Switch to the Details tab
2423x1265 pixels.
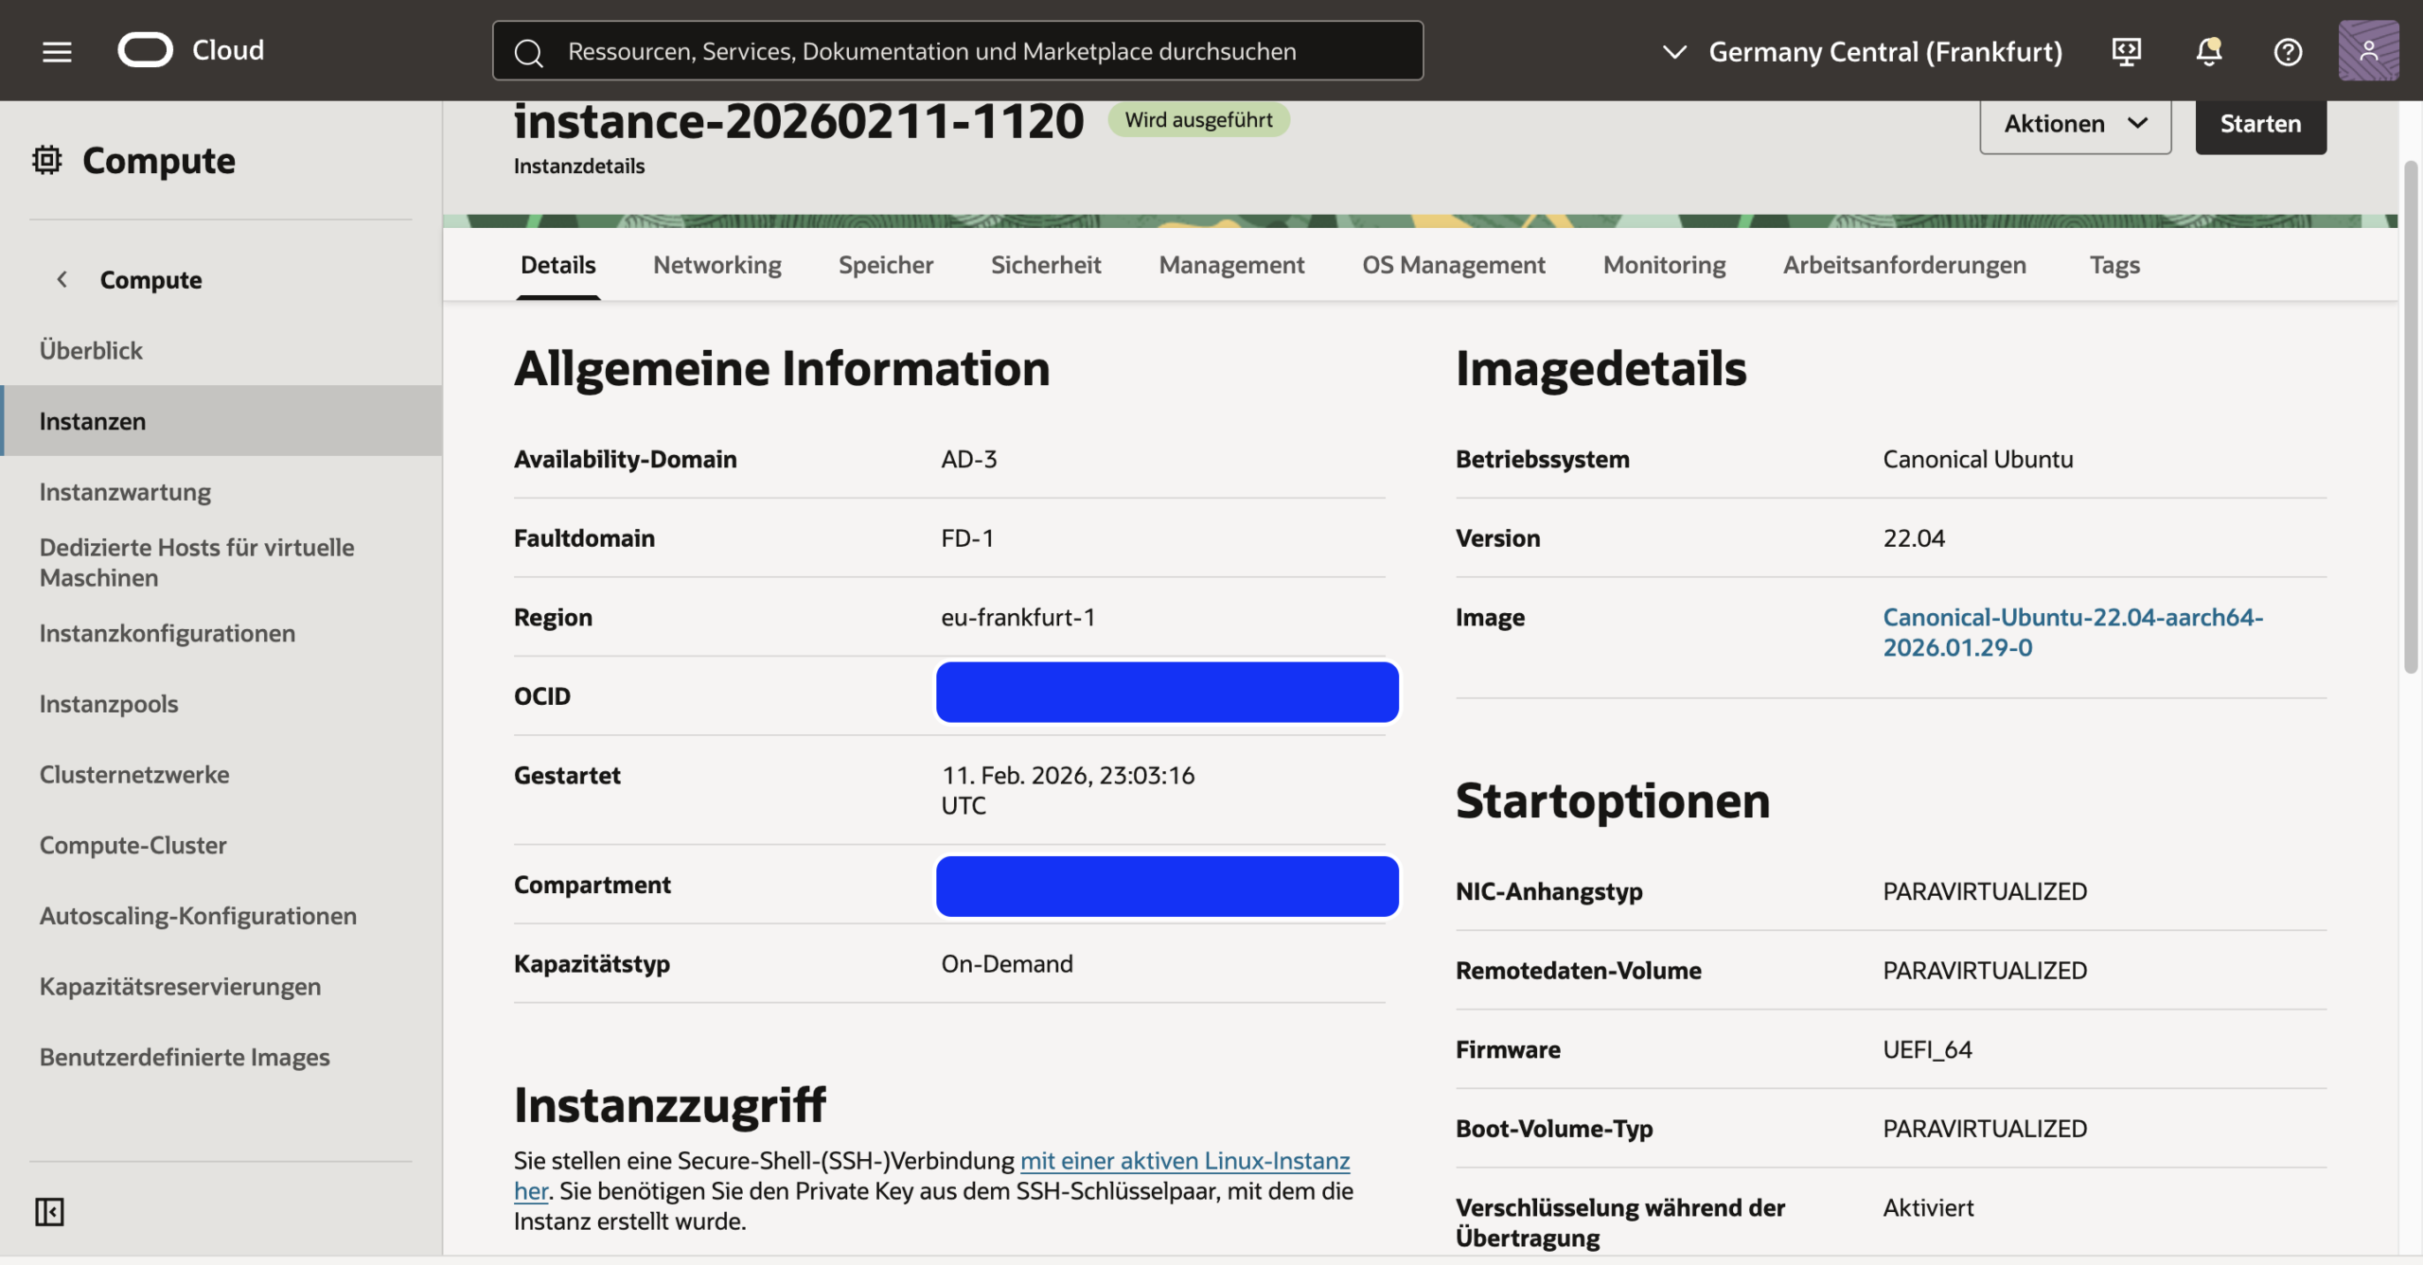tap(557, 265)
